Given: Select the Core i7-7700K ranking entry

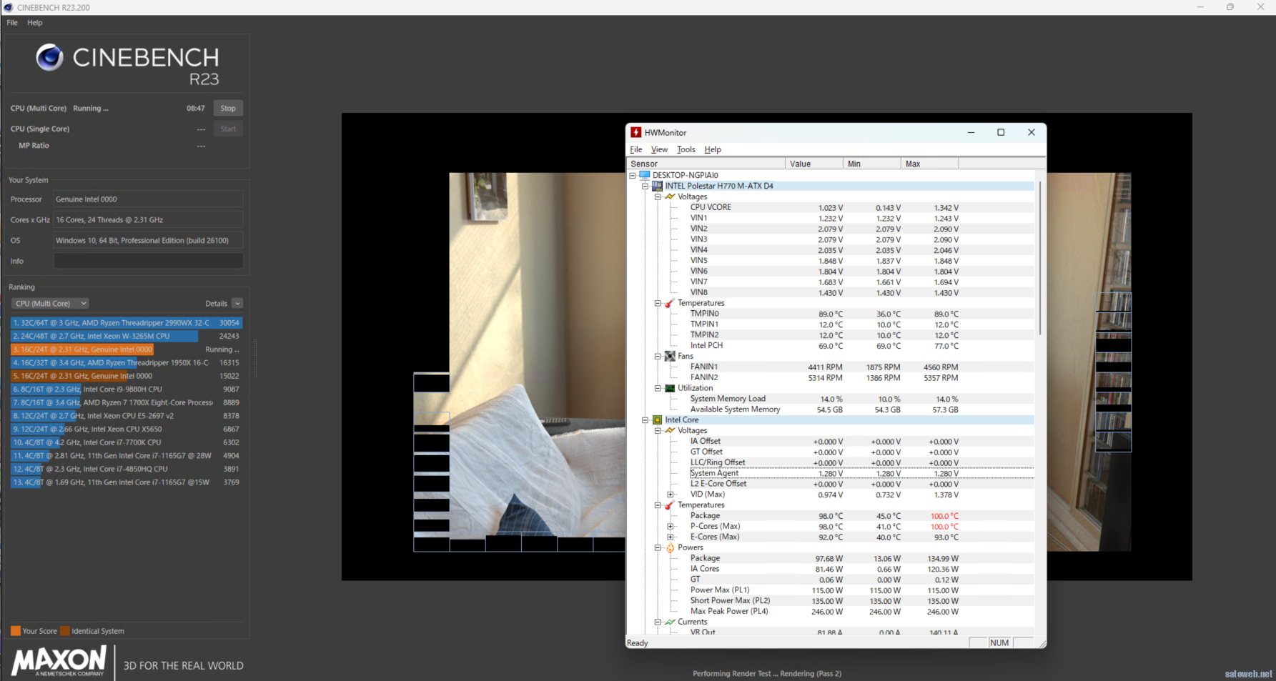Looking at the screenshot, I should [x=127, y=442].
